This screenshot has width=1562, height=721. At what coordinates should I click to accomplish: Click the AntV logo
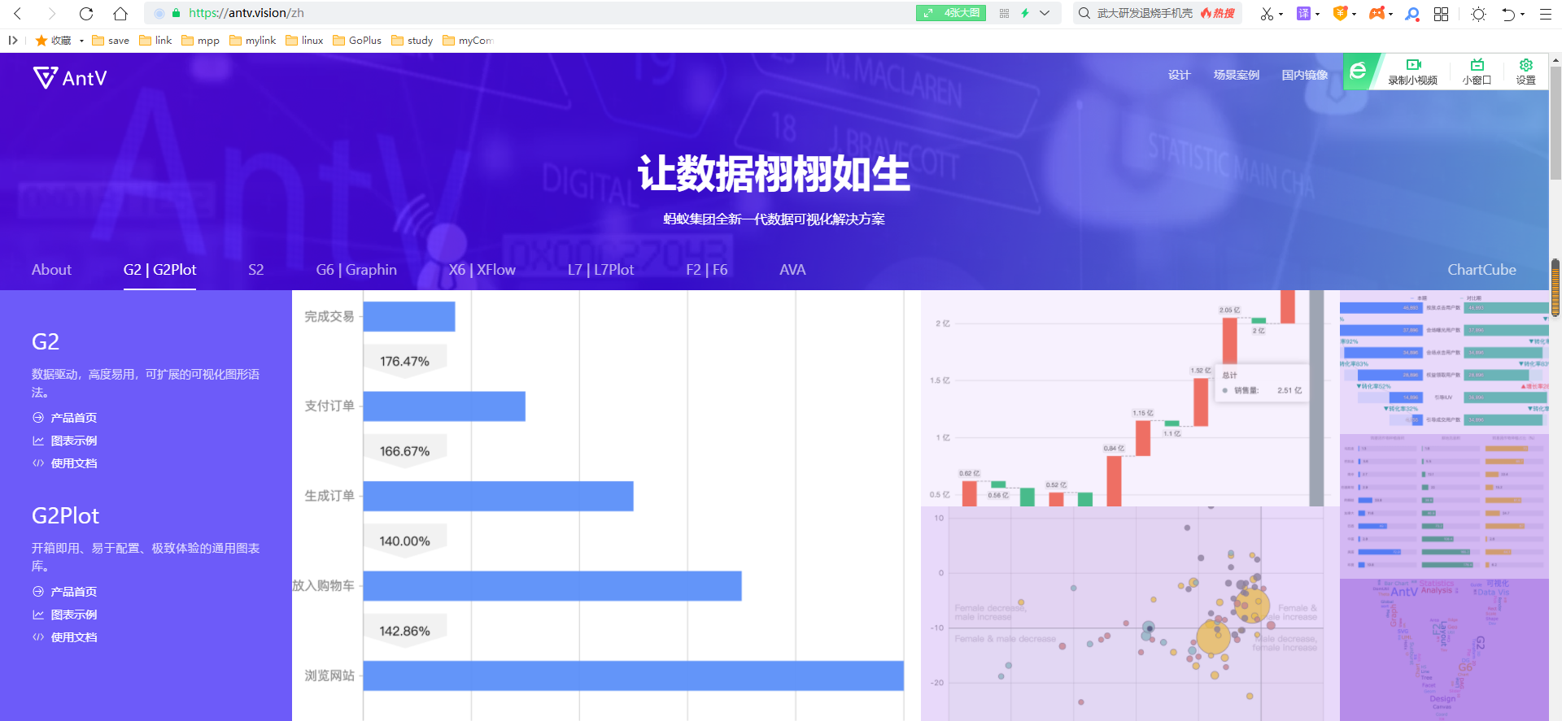[70, 78]
